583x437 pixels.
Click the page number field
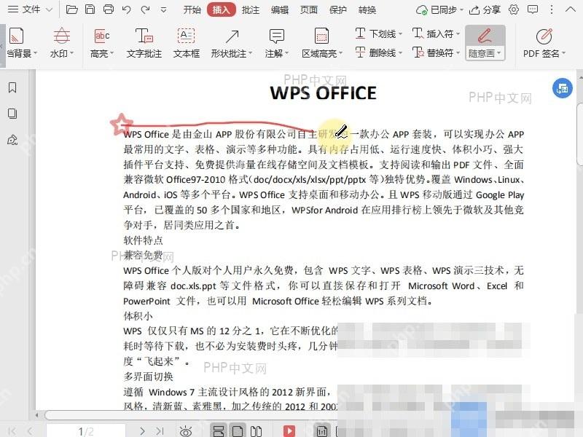(x=86, y=430)
